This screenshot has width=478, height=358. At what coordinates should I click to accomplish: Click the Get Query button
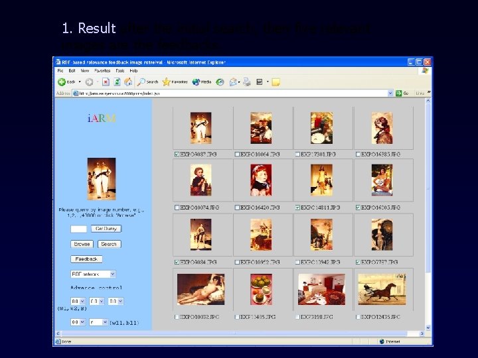click(106, 229)
